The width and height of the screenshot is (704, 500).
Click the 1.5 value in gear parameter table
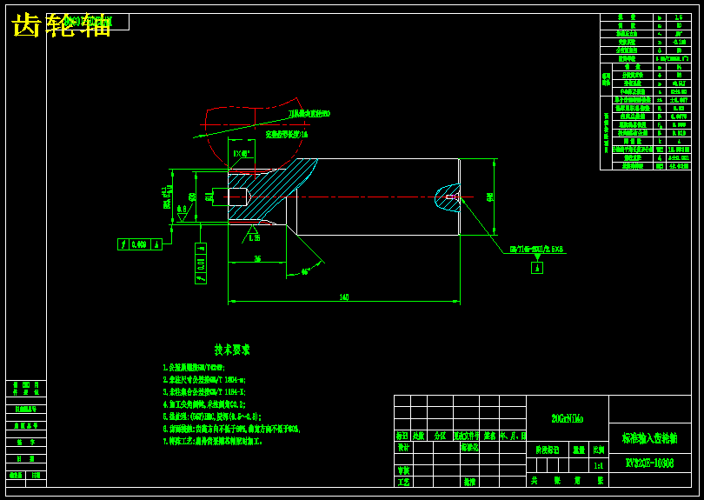(679, 17)
